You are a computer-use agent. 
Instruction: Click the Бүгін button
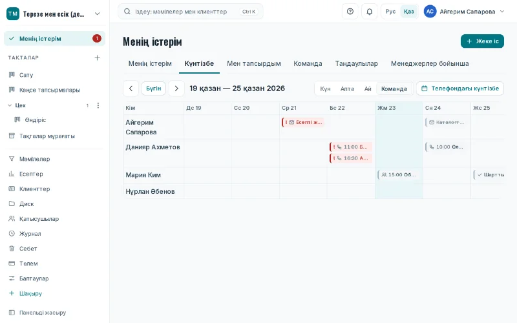(x=154, y=89)
